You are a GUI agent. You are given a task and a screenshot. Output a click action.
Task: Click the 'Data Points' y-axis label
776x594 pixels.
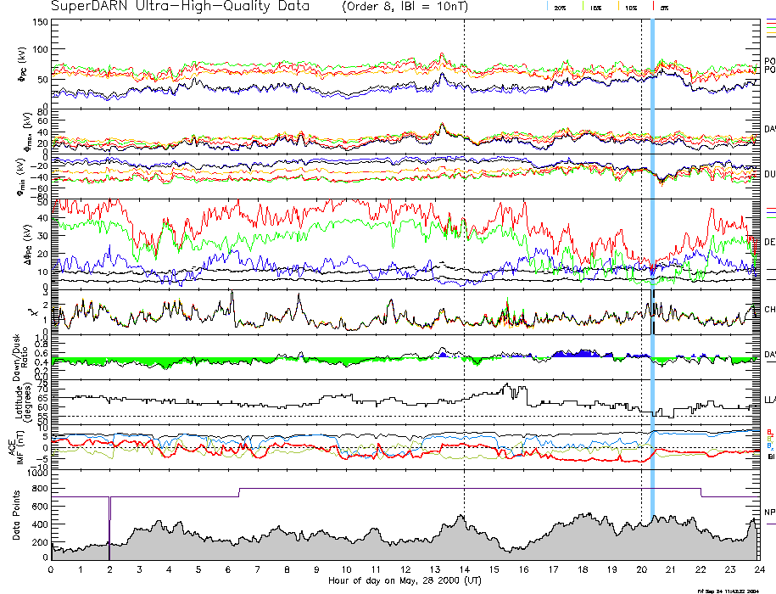point(16,515)
